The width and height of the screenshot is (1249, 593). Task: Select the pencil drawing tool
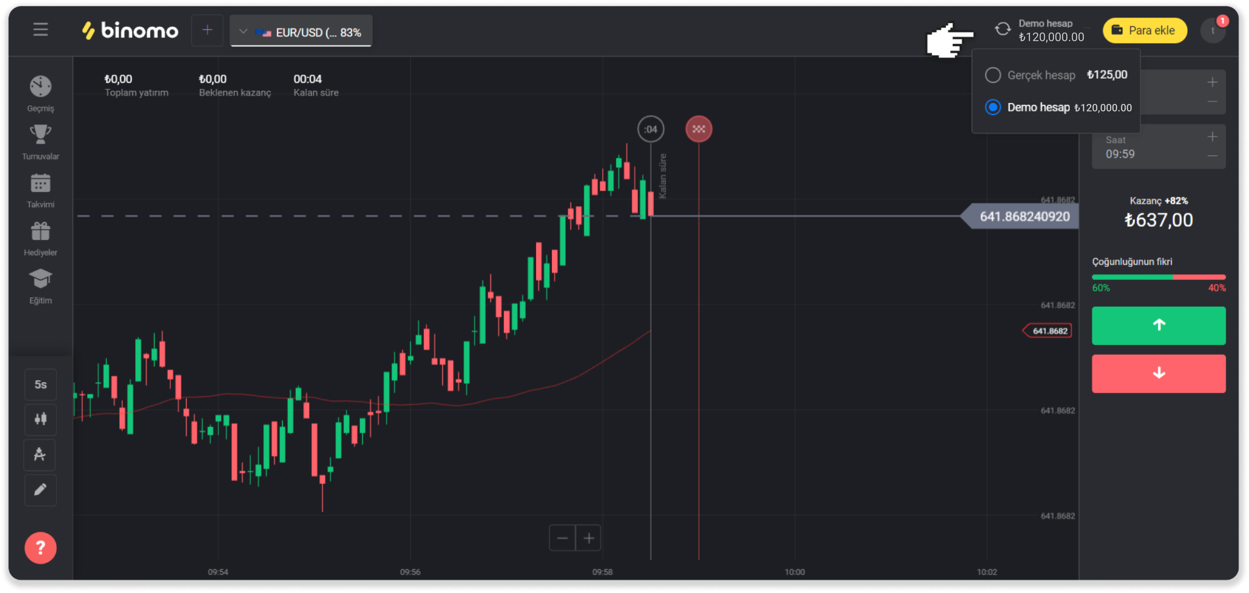pos(40,490)
